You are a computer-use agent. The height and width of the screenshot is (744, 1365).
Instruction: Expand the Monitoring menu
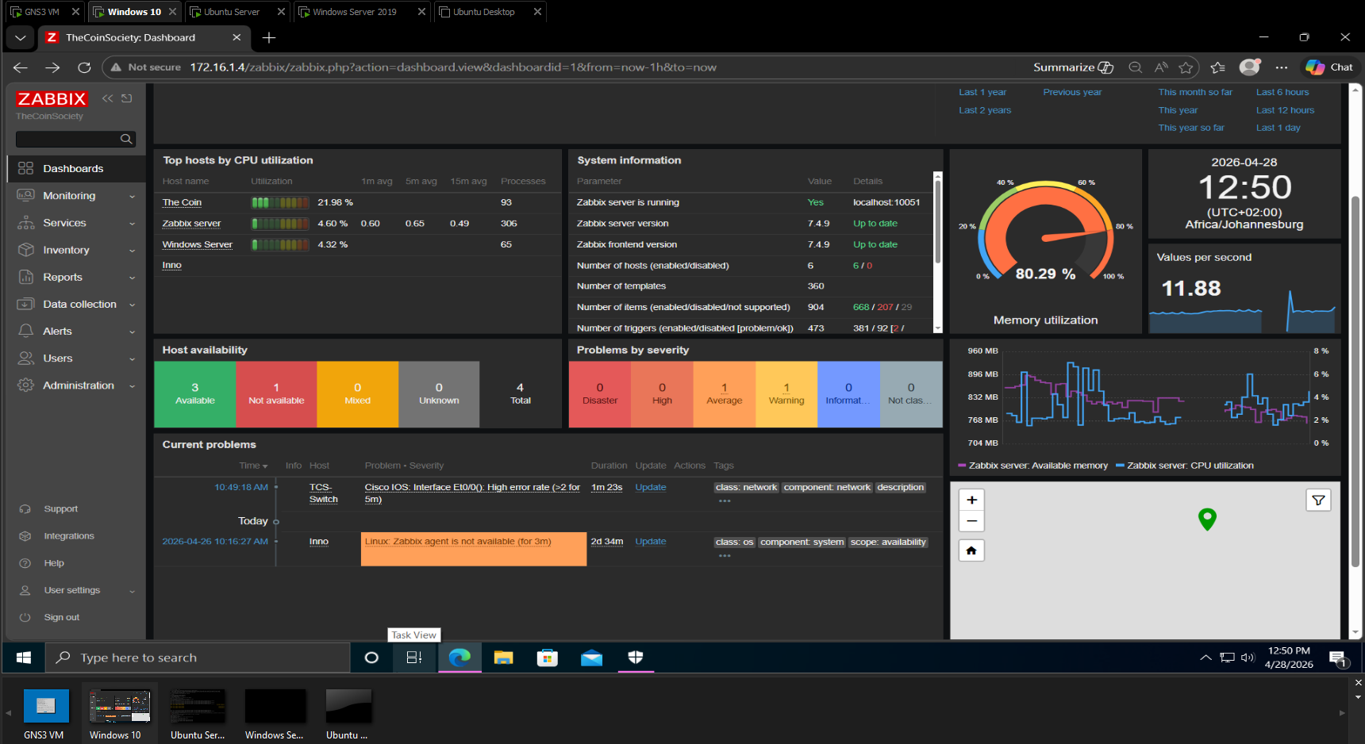tap(76, 196)
